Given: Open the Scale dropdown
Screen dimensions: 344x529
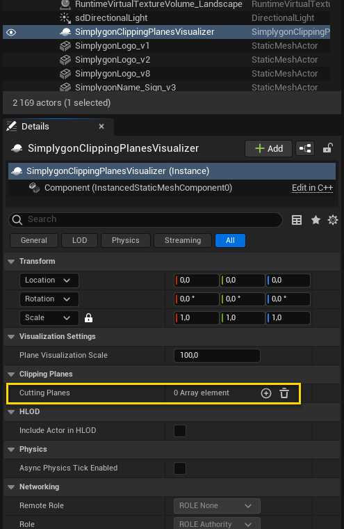Looking at the screenshot, I should click(49, 318).
